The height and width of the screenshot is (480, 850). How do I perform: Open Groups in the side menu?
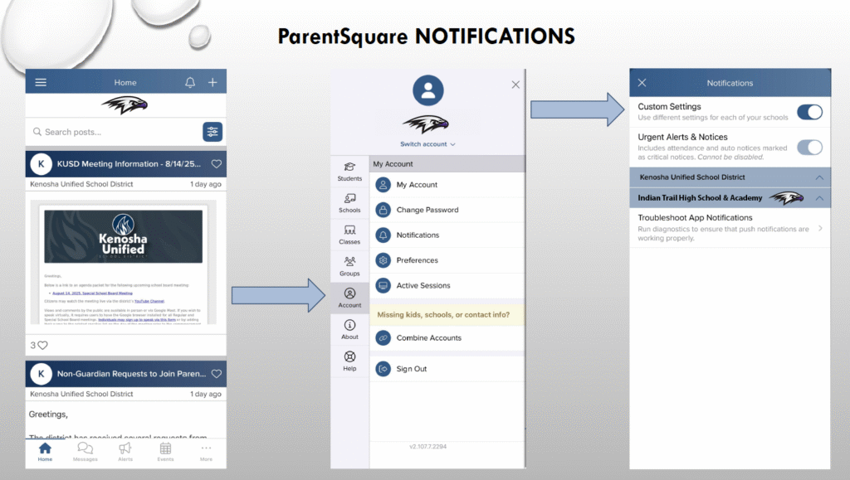pyautogui.click(x=349, y=267)
